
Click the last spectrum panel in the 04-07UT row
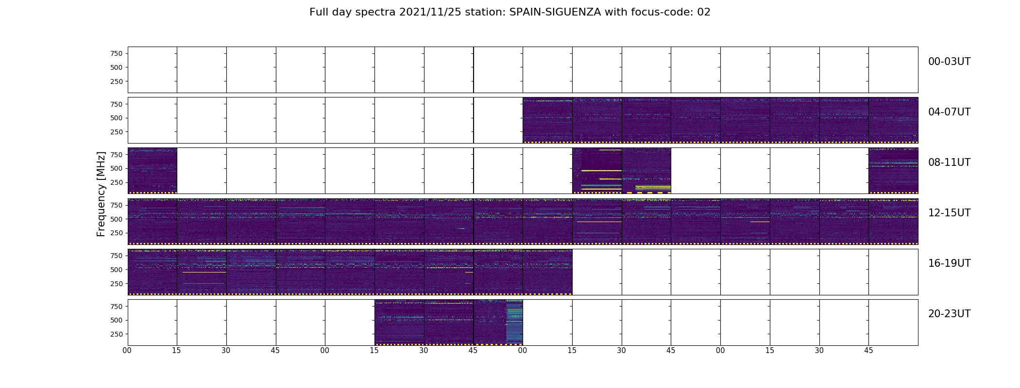tap(893, 120)
